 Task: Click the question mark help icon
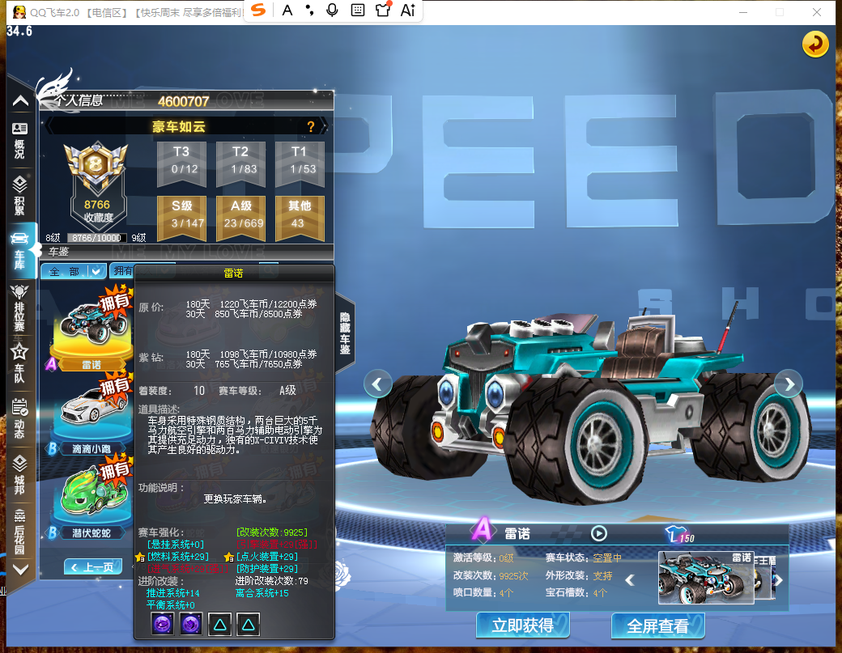pos(310,126)
